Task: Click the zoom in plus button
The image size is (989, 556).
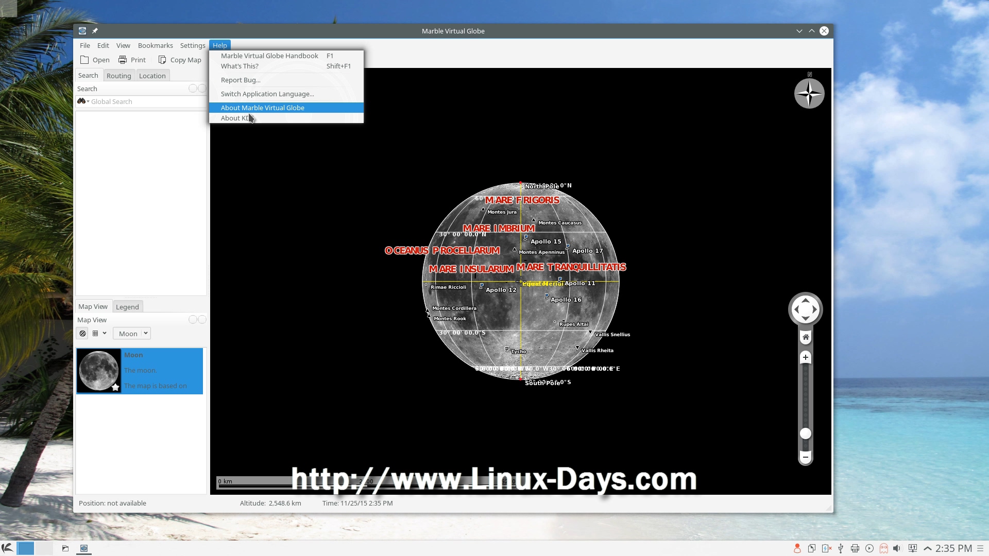Action: 806,357
